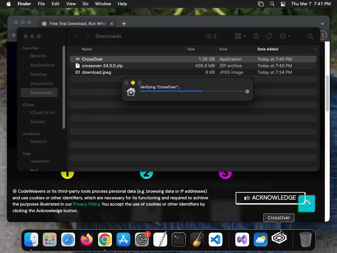Select Network in Finder sidebar

pos(39,142)
